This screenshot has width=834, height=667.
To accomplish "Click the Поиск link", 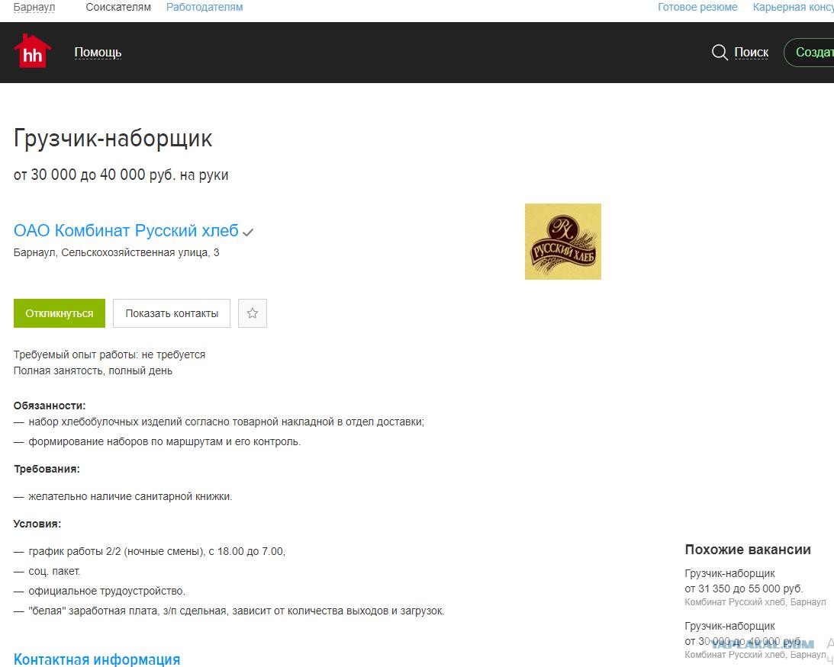I will (x=751, y=52).
